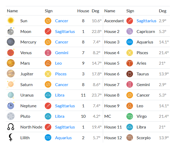Open the Pisces link for Jupiter
This screenshot has width=179, height=146.
click(61, 74)
